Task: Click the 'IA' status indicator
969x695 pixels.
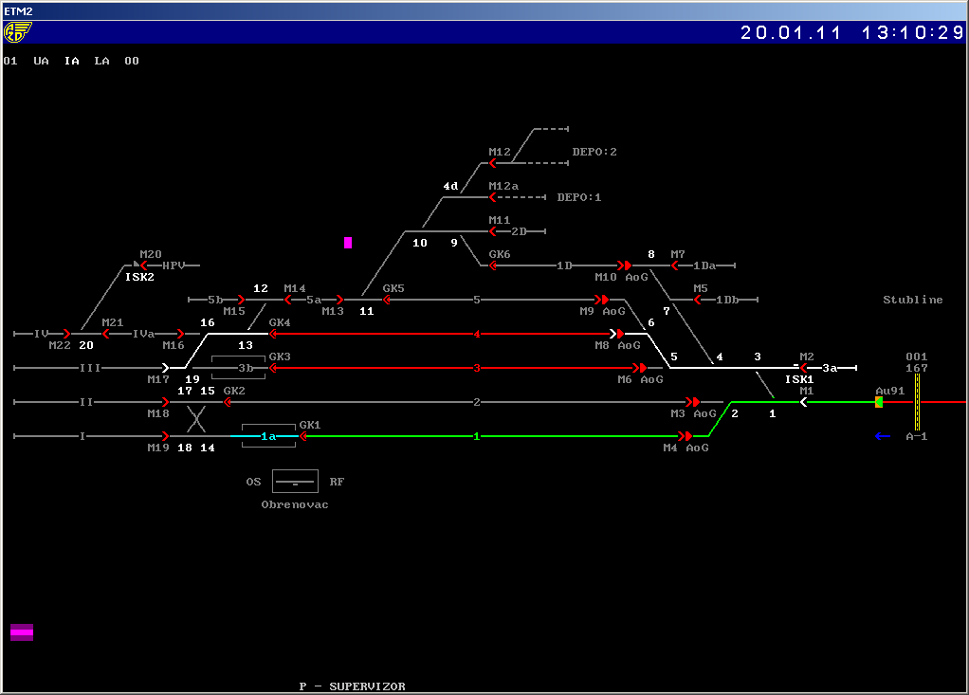Action: [72, 62]
